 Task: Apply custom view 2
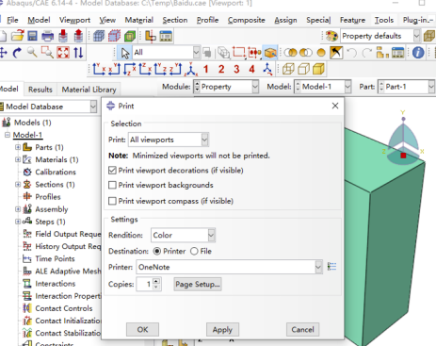tap(221, 69)
